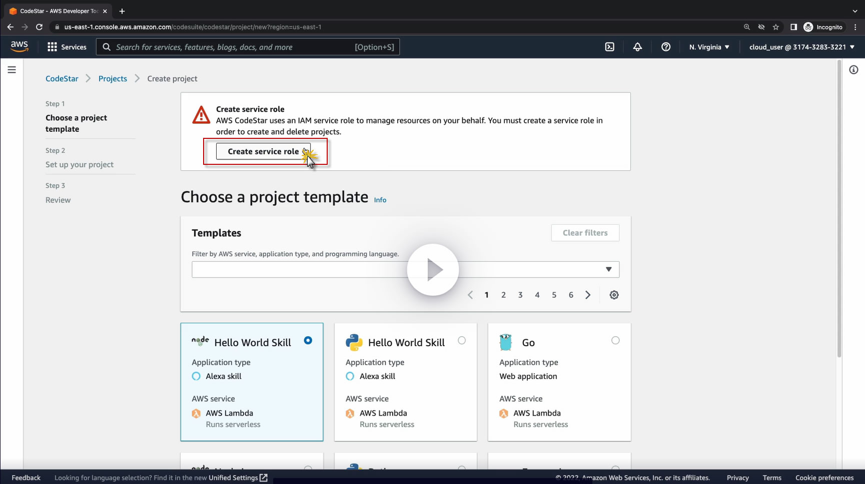
Task: Go to templates page 2
Action: point(503,295)
